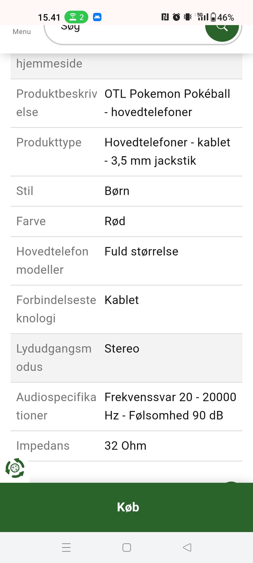The height and width of the screenshot is (563, 253).
Task: Tap the green Køb buy button
Action: pyautogui.click(x=126, y=507)
